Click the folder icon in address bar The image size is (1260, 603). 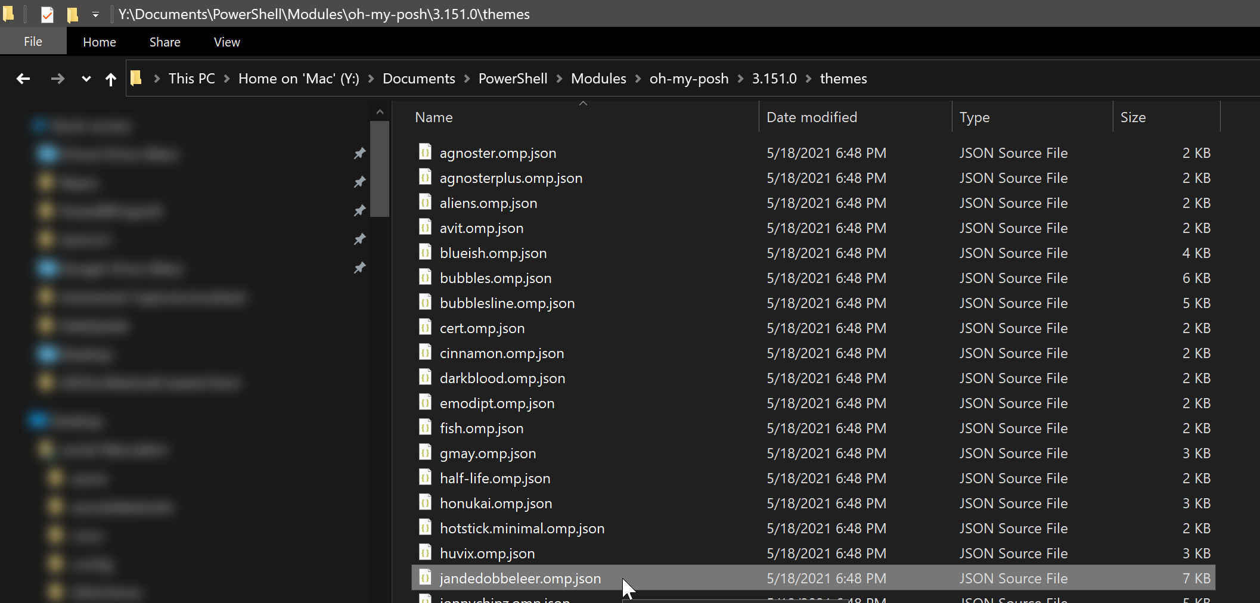pos(136,78)
